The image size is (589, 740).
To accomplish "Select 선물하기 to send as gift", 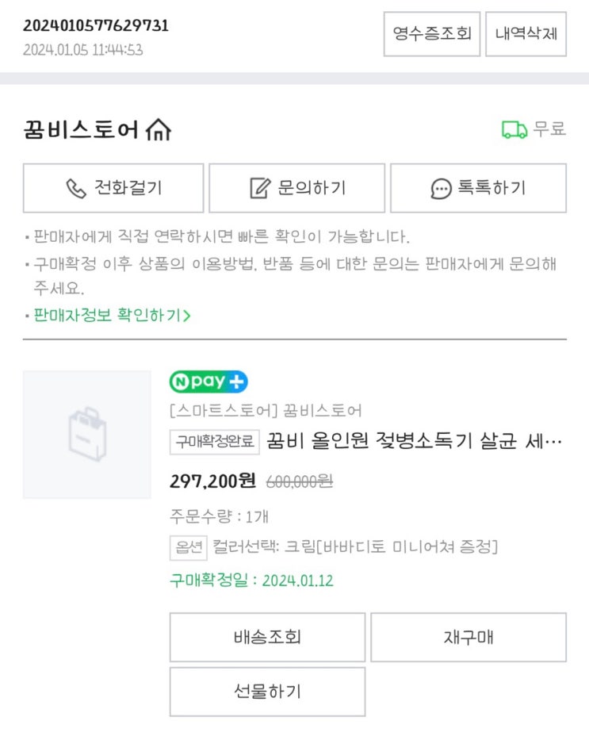I will (x=267, y=692).
